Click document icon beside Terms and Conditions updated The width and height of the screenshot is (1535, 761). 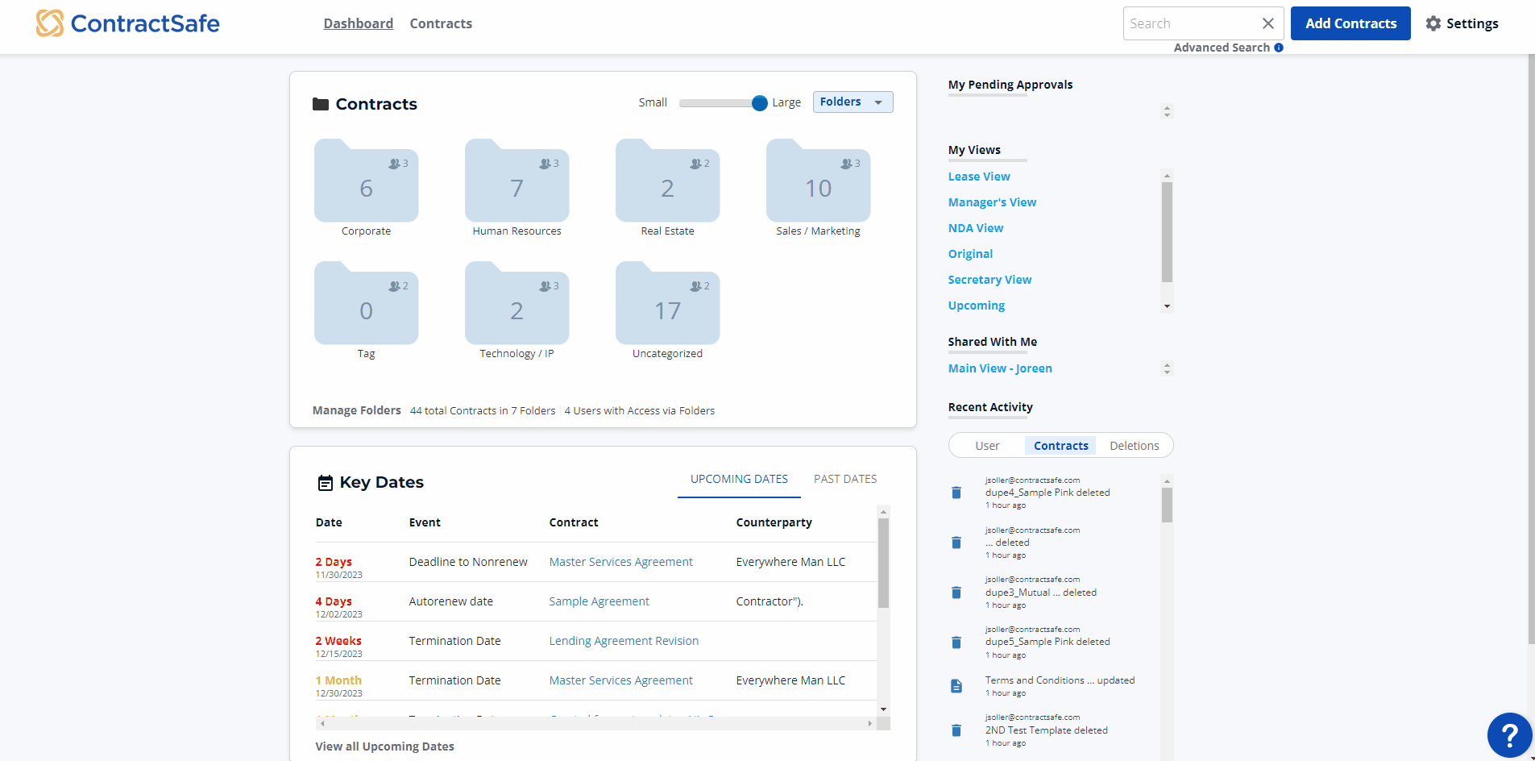point(956,686)
